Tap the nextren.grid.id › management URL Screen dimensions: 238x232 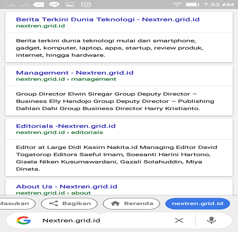tap(66, 79)
